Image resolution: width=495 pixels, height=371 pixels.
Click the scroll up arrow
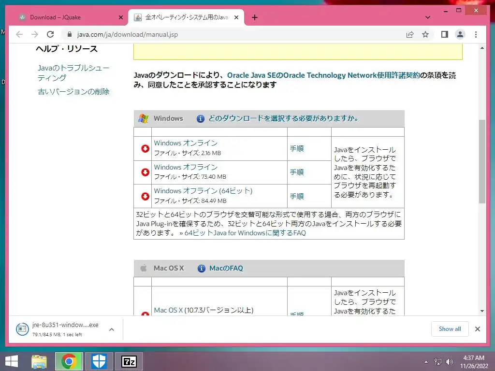point(482,48)
